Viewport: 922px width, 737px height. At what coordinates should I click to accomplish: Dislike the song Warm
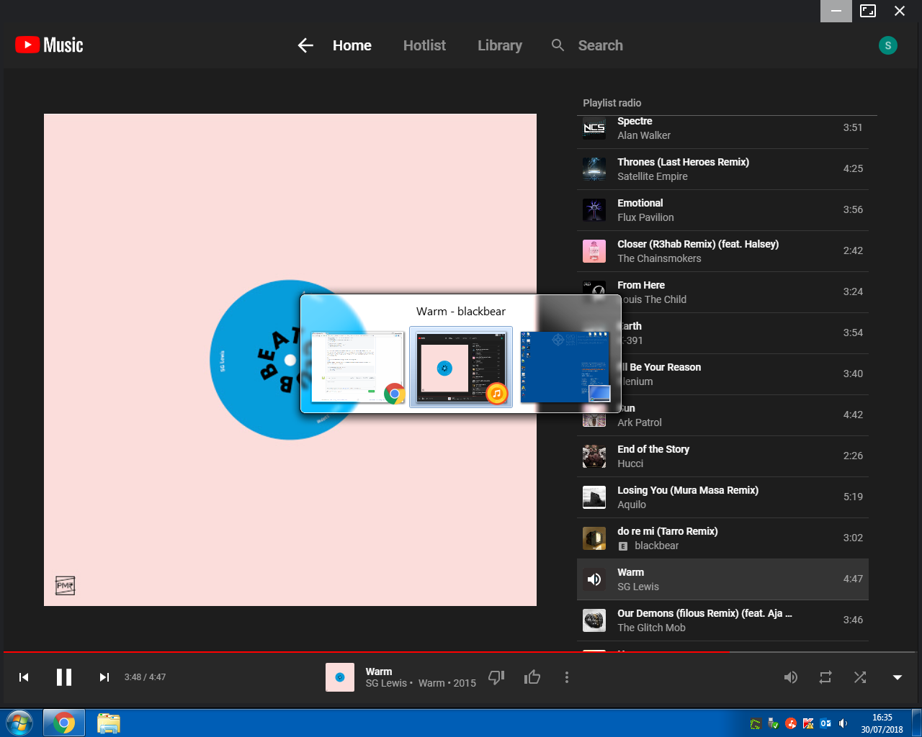tap(496, 677)
